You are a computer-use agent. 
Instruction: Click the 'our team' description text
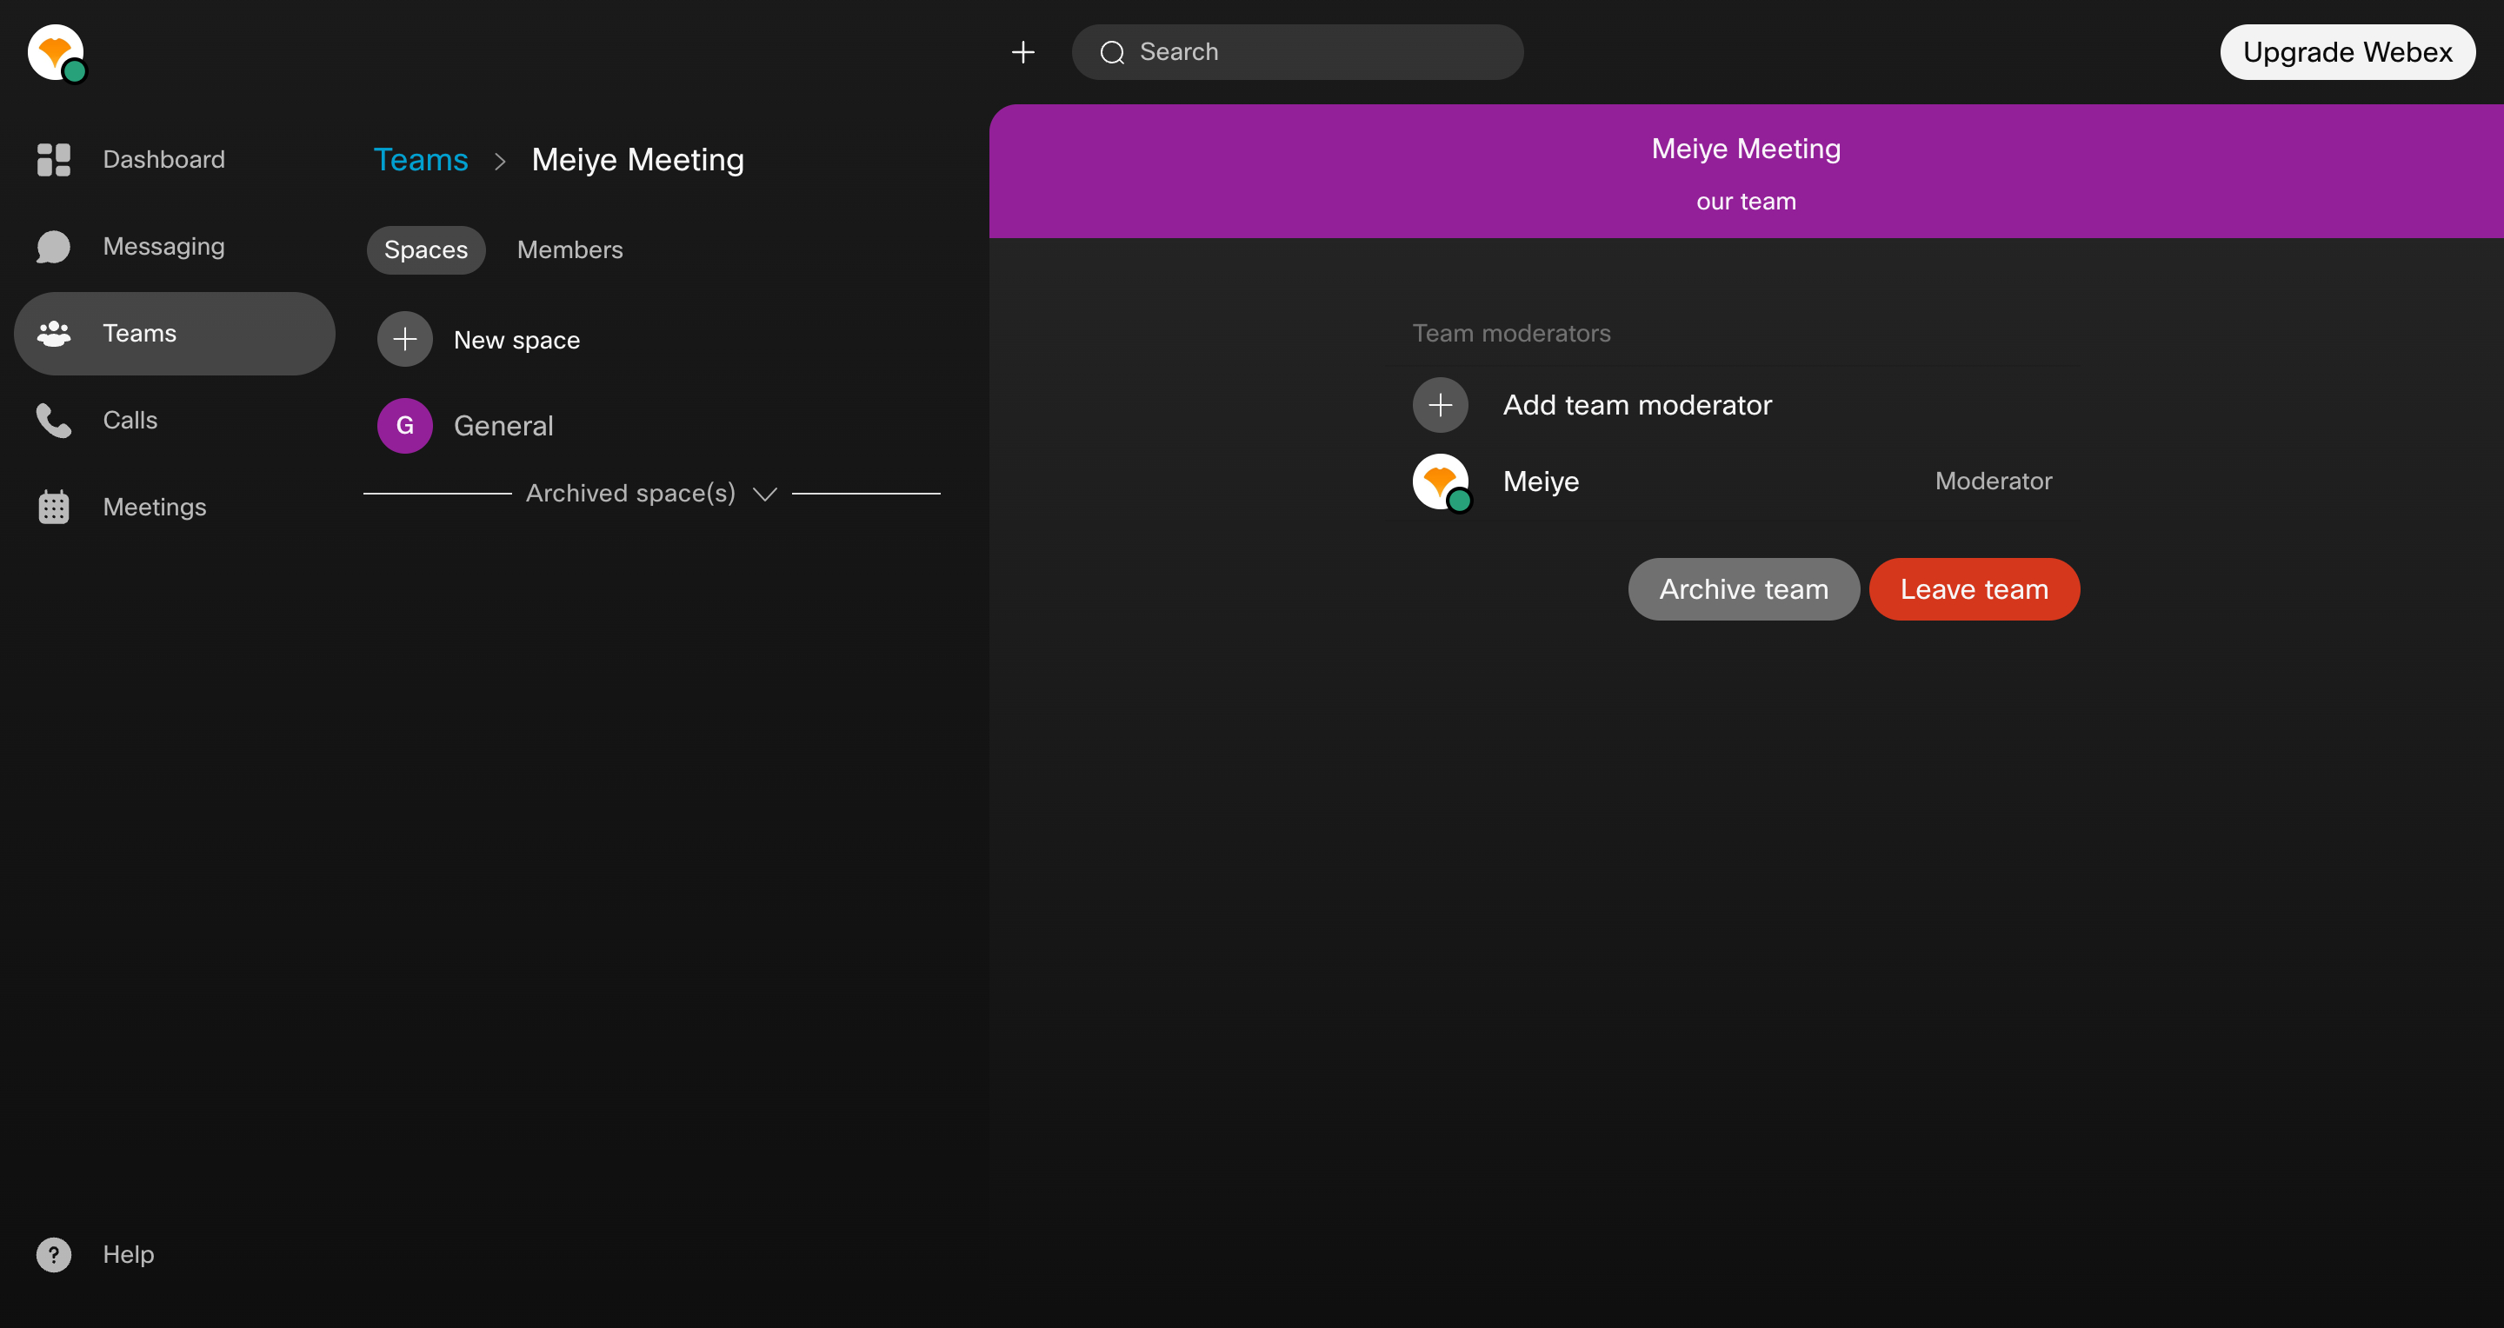tap(1746, 202)
